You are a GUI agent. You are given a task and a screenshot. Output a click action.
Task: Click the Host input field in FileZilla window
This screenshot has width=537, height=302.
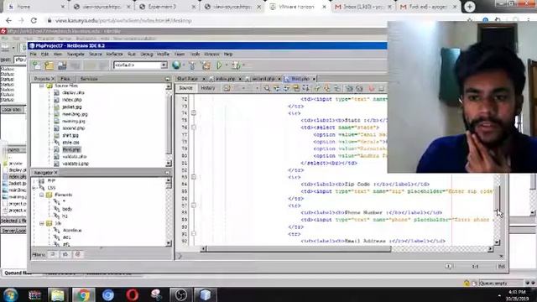coord(20,60)
